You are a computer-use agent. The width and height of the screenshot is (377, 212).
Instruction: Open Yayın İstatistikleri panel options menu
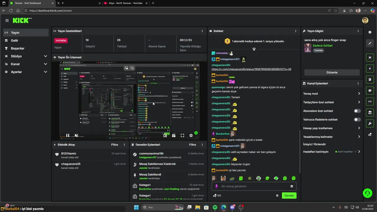[202, 31]
